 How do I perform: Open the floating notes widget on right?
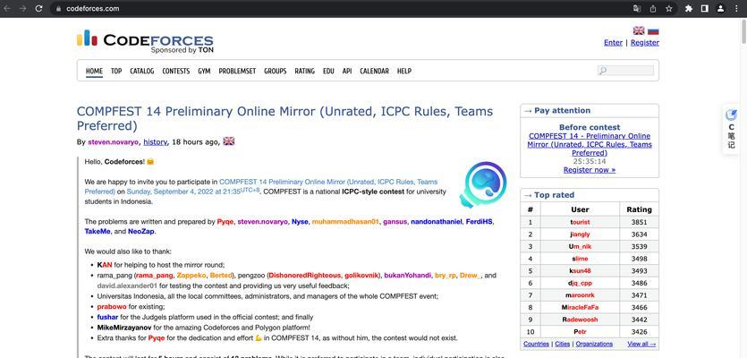click(731, 129)
